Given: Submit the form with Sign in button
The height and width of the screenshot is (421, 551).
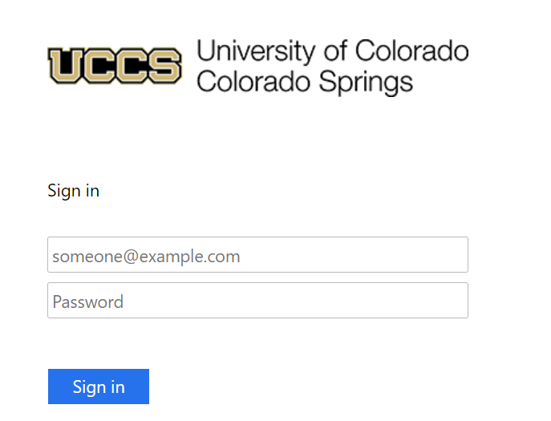Looking at the screenshot, I should pyautogui.click(x=99, y=387).
